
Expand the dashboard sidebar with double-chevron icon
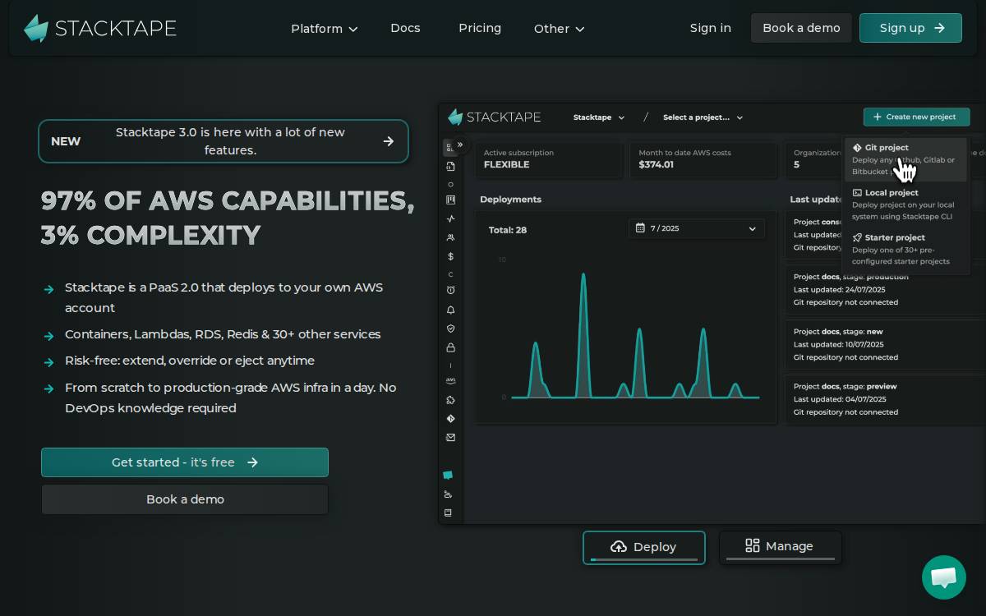pyautogui.click(x=460, y=145)
